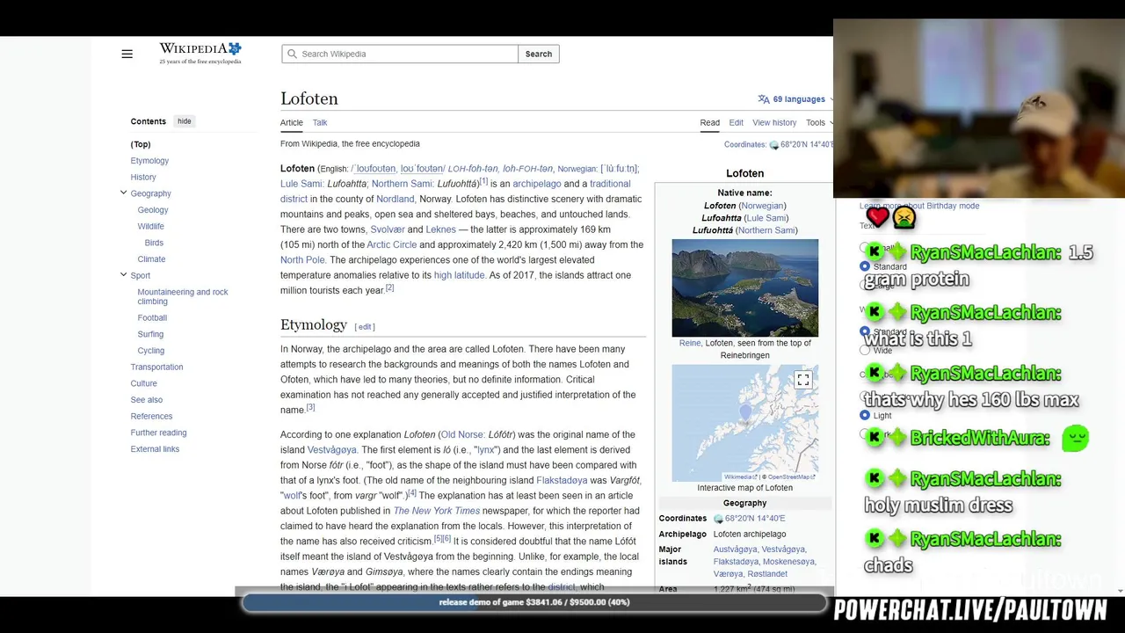Image resolution: width=1125 pixels, height=633 pixels.
Task: Switch to the Article tab
Action: (x=292, y=123)
